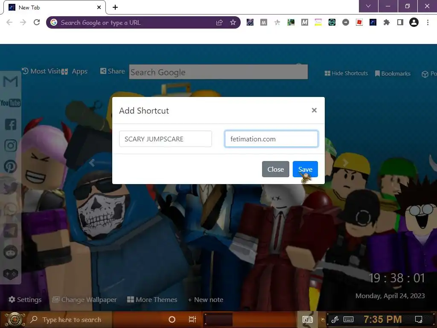Viewport: 437px width, 328px height.
Task: Click the round arrow extension icon
Action: coord(346,22)
